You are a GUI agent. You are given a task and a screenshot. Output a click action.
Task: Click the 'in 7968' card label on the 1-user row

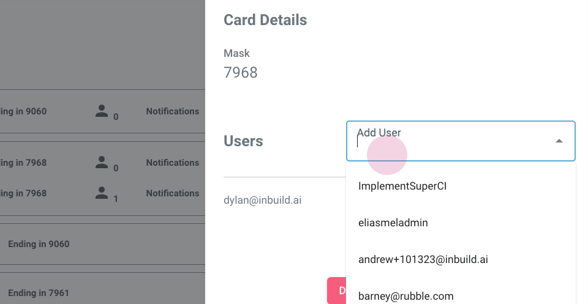tap(24, 193)
